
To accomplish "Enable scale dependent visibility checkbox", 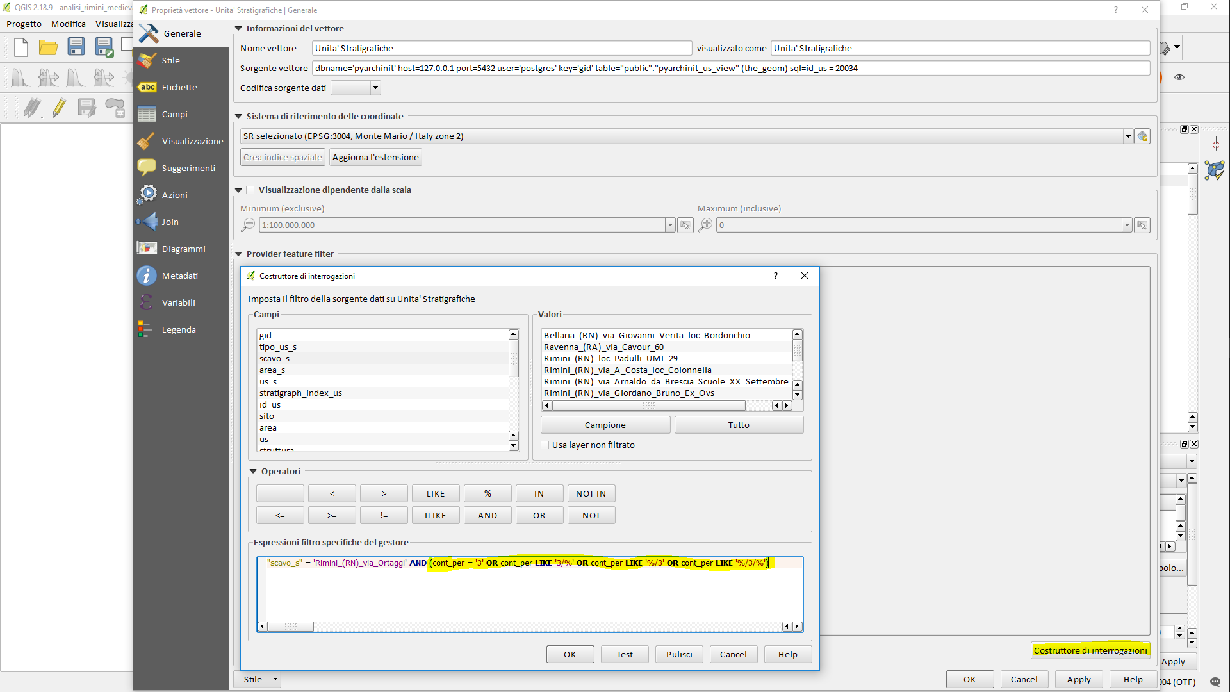I will click(250, 190).
